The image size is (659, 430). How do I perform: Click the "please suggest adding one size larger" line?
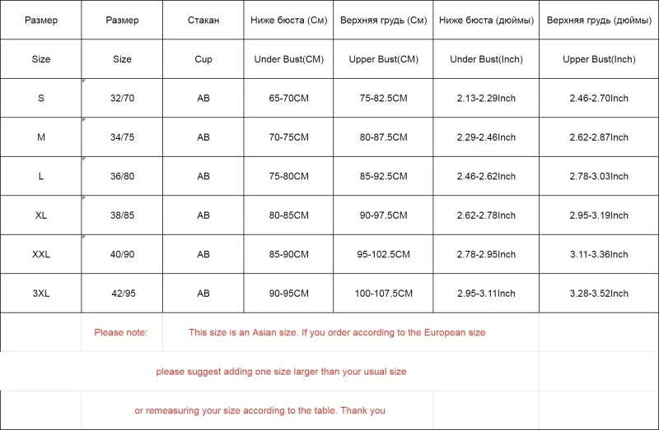coord(281,372)
